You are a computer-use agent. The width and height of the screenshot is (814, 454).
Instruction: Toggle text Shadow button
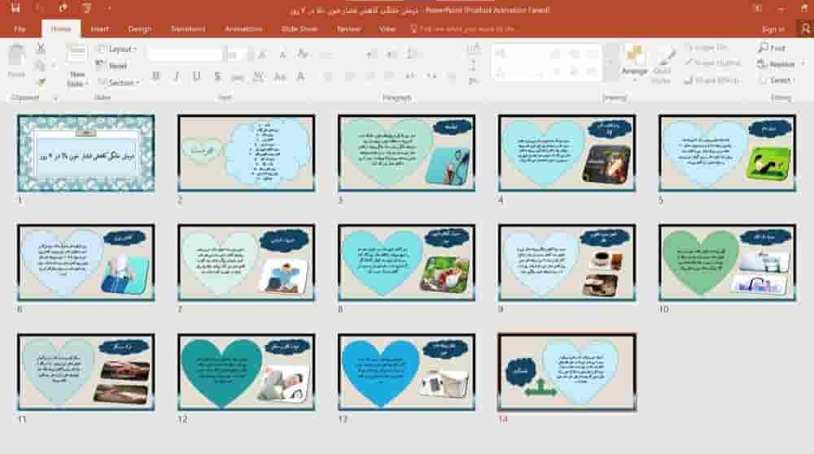click(217, 76)
